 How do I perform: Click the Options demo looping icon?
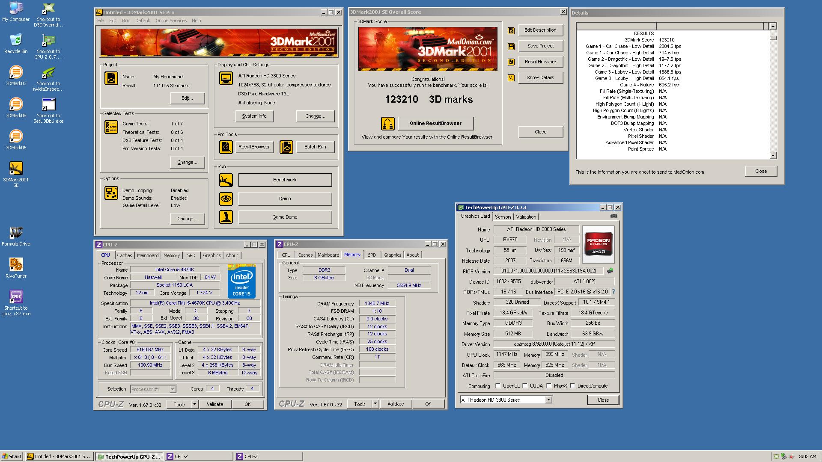pyautogui.click(x=111, y=193)
